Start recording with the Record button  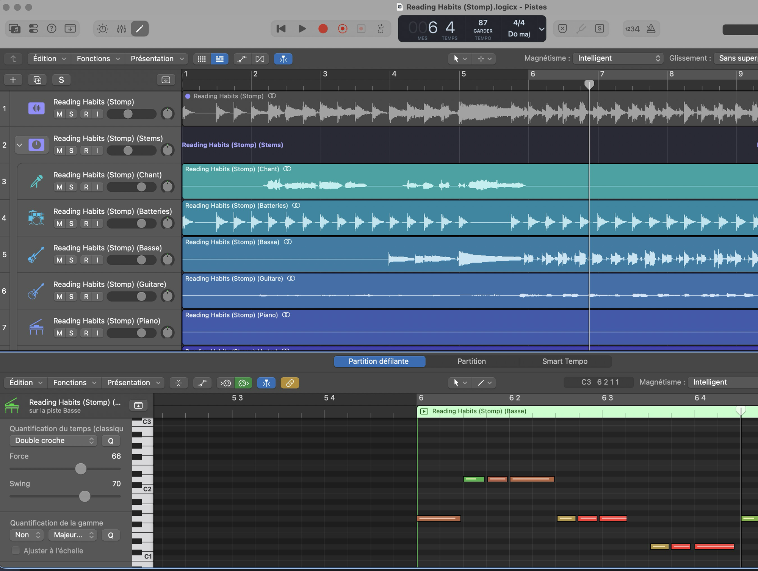(x=323, y=29)
